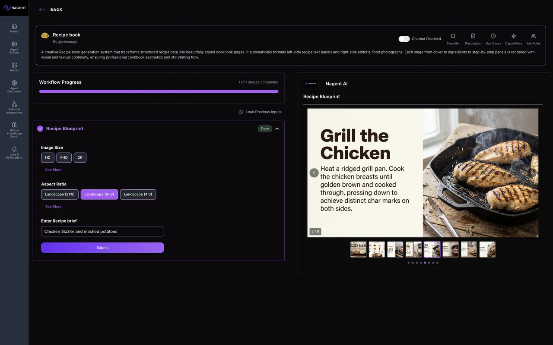Open the second slide thumbnail showing ingredients
The height and width of the screenshot is (345, 553).
pos(377,250)
